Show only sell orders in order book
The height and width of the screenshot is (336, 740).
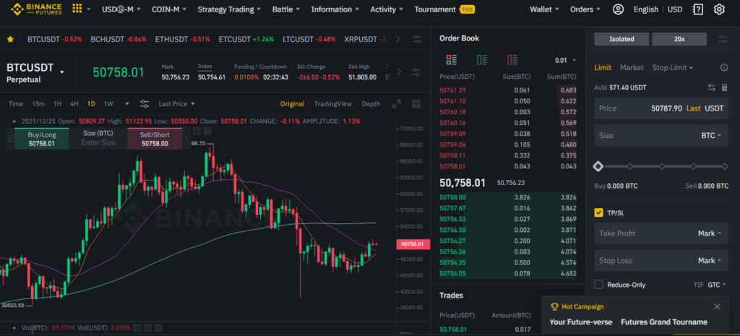(x=512, y=59)
